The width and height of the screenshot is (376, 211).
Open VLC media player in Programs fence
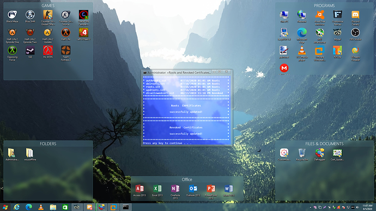[x=302, y=53]
